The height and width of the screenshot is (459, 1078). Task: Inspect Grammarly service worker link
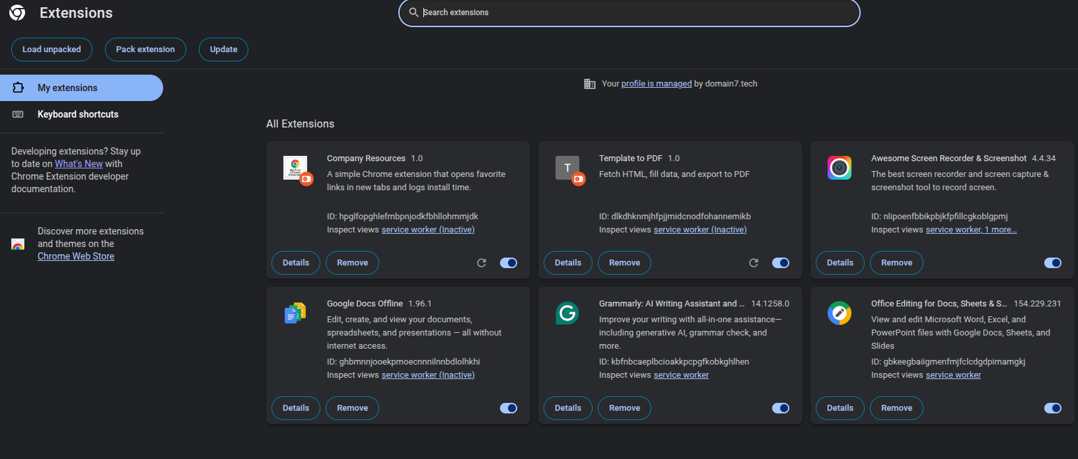(x=681, y=375)
